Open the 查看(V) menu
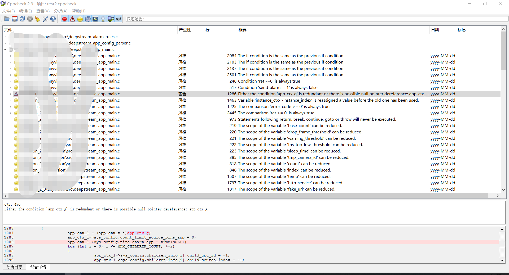 coord(43,11)
